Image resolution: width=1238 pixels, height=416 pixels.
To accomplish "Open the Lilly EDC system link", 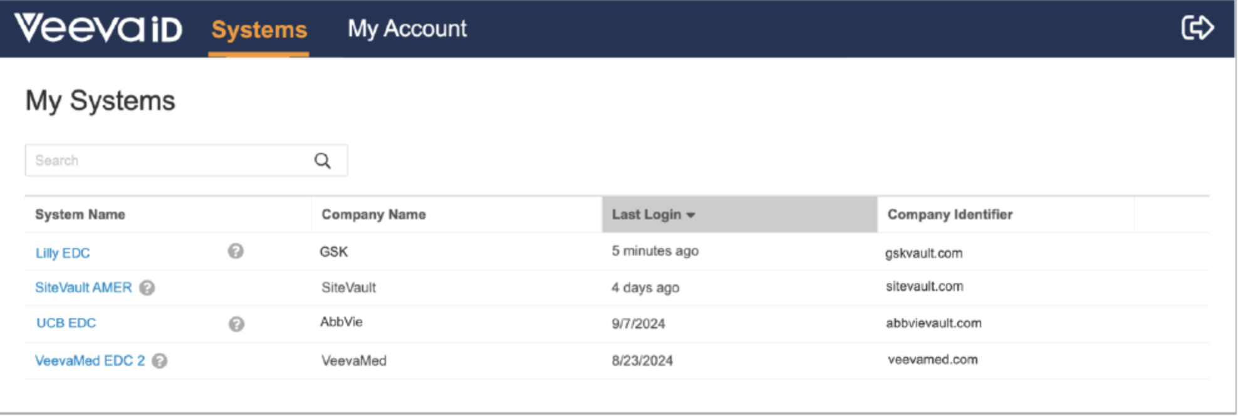I will (x=63, y=253).
